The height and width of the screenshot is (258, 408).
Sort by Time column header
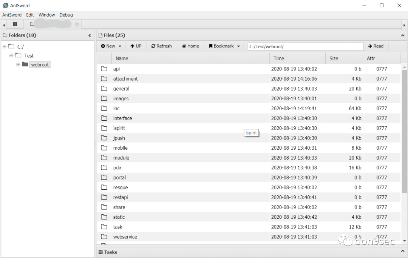tap(297, 58)
